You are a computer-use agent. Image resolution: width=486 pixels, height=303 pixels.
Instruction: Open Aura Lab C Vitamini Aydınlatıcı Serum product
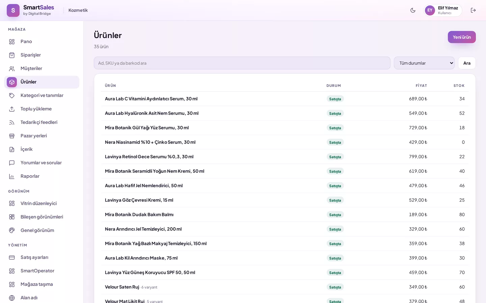[151, 99]
